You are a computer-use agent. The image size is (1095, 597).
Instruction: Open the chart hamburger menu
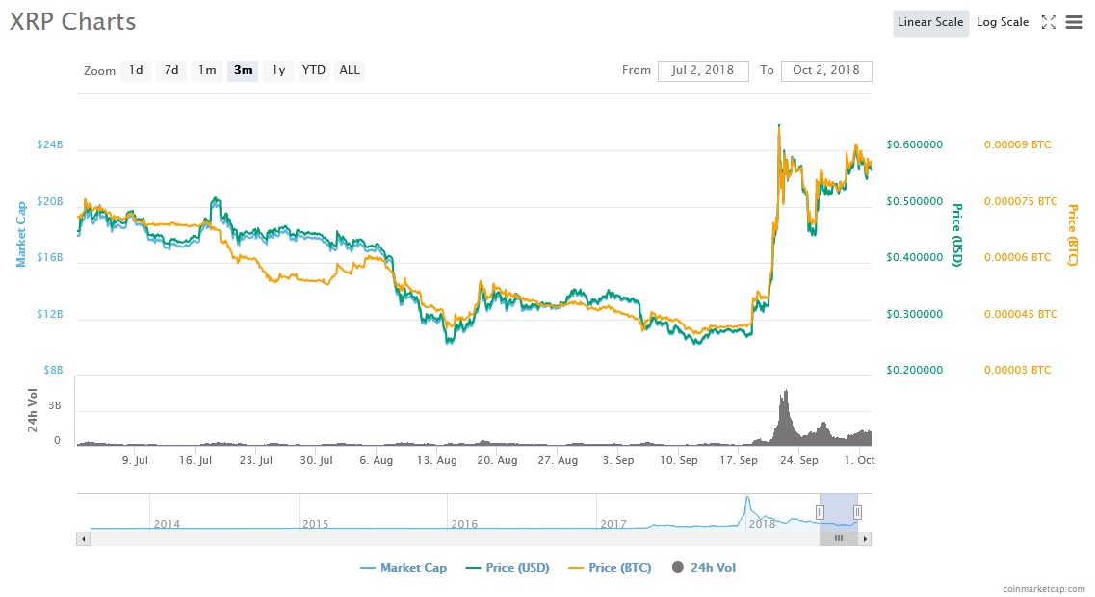tap(1074, 22)
